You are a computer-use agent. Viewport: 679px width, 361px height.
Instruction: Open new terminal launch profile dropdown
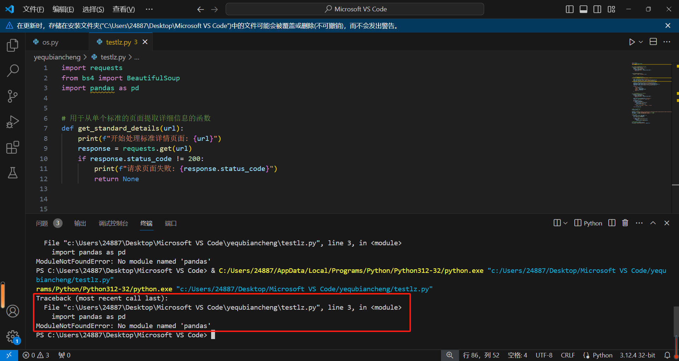(565, 223)
